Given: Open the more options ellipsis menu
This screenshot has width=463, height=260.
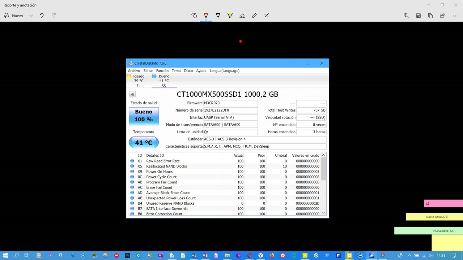Looking at the screenshot, I should pos(455,16).
